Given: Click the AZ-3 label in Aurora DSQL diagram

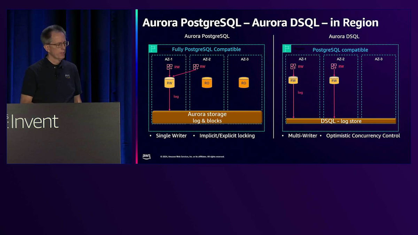Looking at the screenshot, I should [x=379, y=59].
